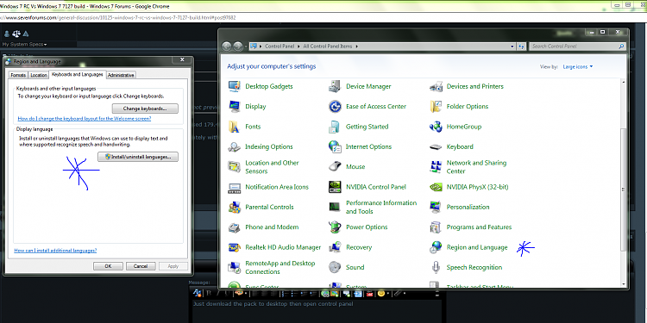Click the Search Control Panel field
The width and height of the screenshot is (647, 323).
(578, 47)
